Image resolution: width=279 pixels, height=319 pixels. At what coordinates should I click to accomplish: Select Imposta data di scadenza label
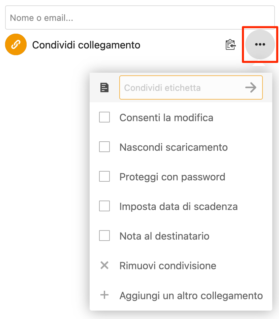[x=179, y=207]
